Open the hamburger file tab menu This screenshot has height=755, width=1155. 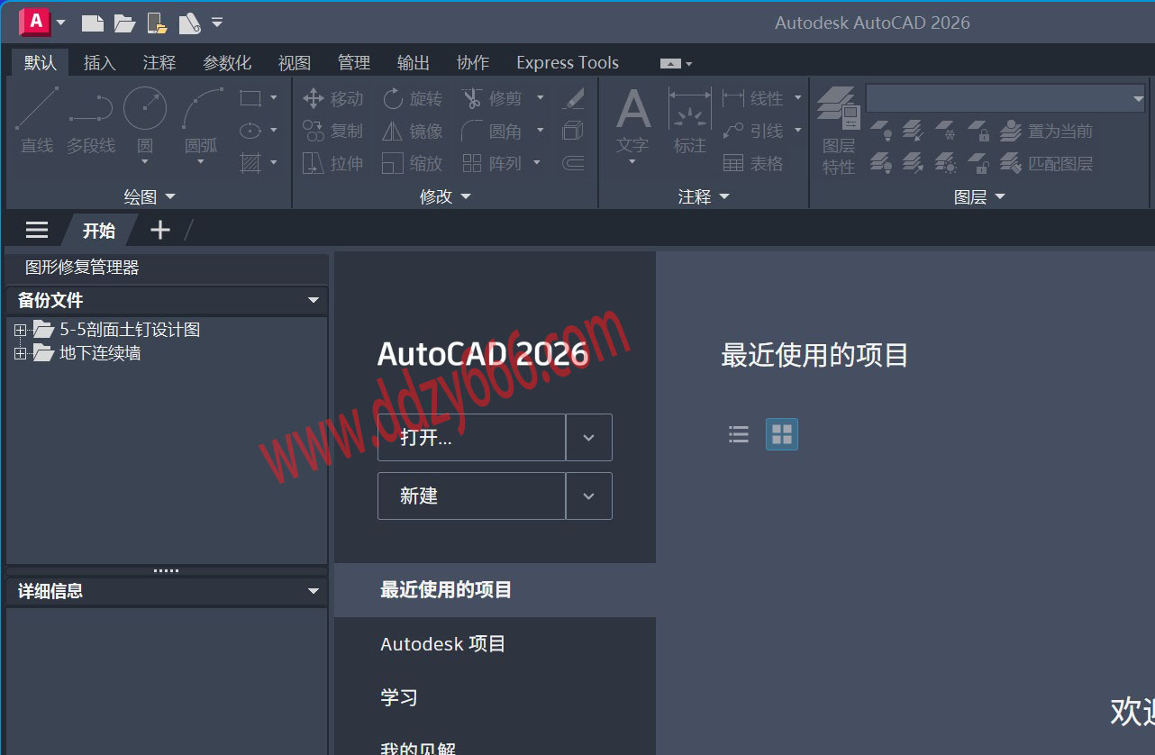[37, 230]
